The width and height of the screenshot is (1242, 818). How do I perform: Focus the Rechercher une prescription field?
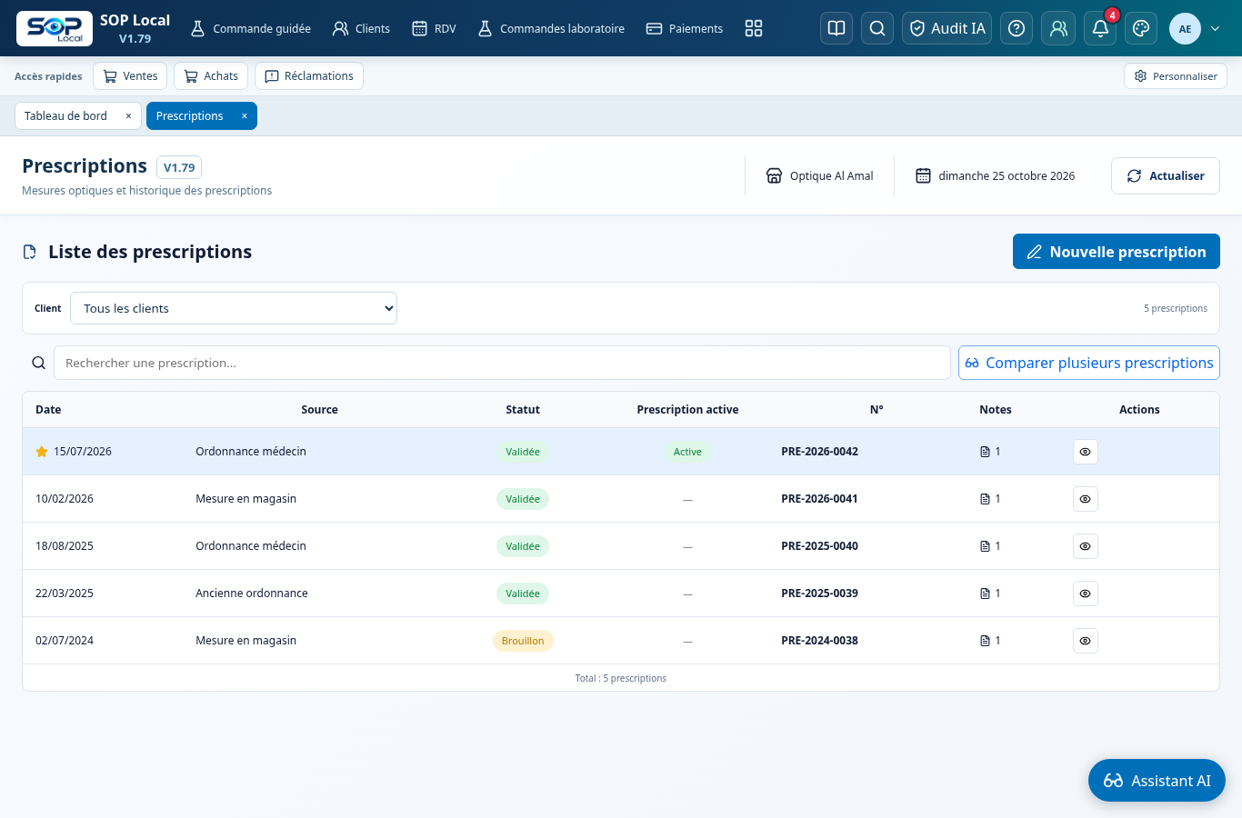[x=502, y=363]
